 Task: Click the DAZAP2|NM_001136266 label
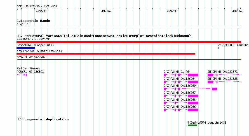180,107
